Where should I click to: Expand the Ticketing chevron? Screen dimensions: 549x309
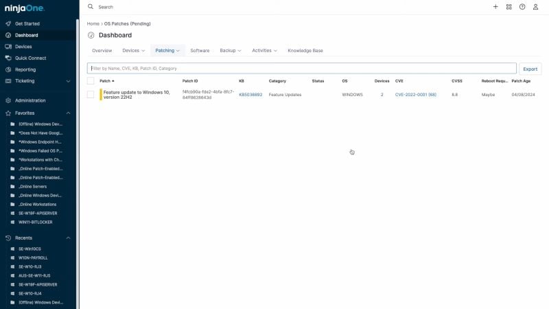pyautogui.click(x=68, y=81)
